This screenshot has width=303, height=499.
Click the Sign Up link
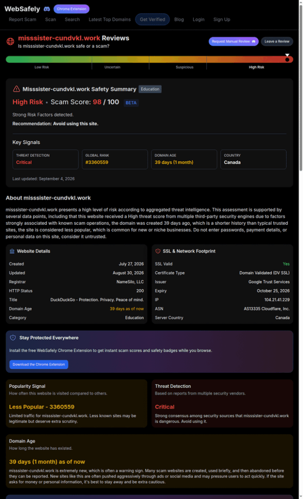[222, 19]
